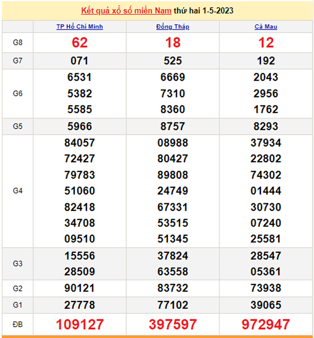Click the G7 number 071

80,61
